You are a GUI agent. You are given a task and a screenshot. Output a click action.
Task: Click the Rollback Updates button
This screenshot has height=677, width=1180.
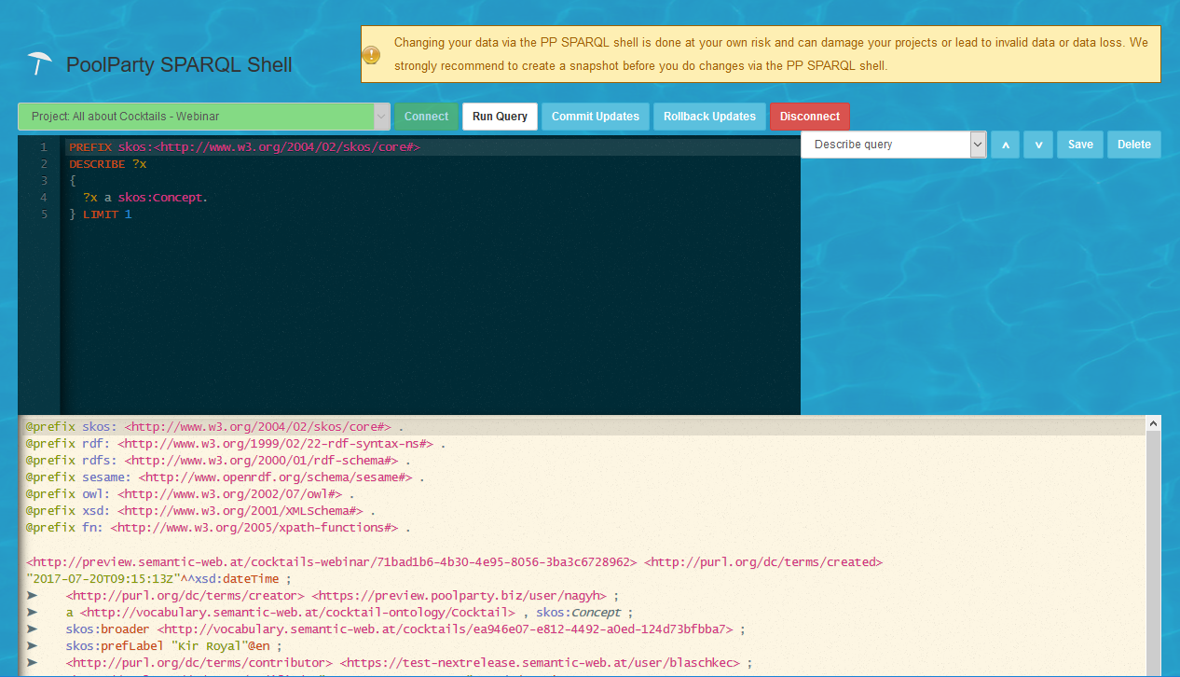709,117
